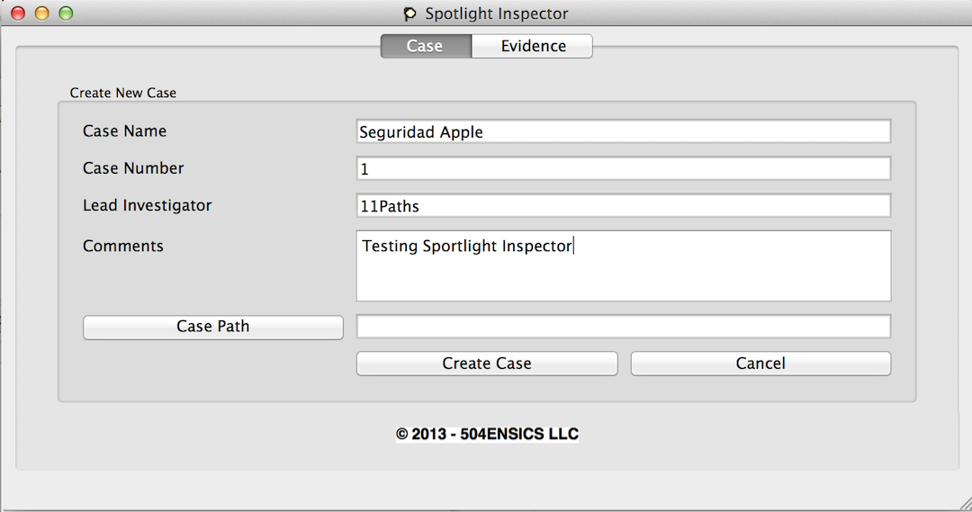Viewport: 972px width, 512px height.
Task: Switch to the Evidence tab
Action: [x=533, y=46]
